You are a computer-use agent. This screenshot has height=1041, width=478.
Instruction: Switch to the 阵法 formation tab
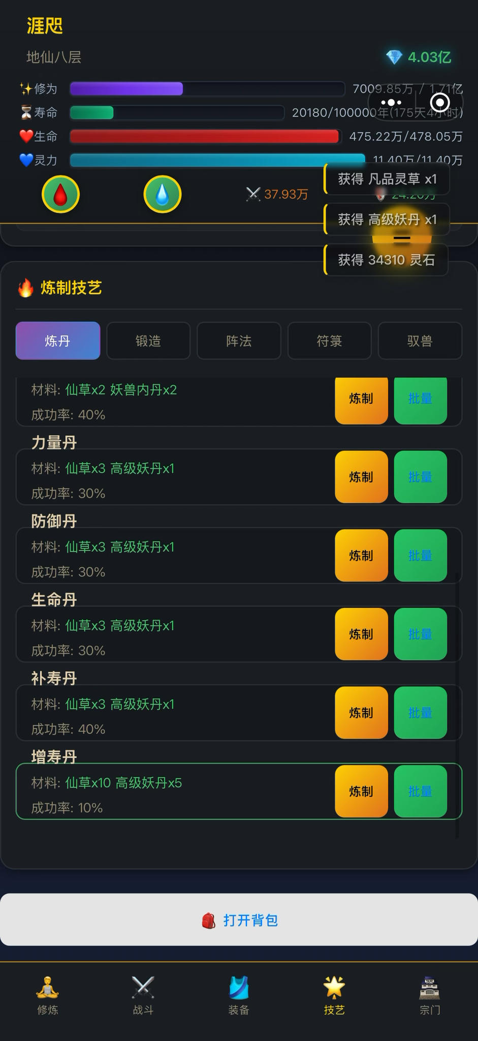(x=239, y=341)
